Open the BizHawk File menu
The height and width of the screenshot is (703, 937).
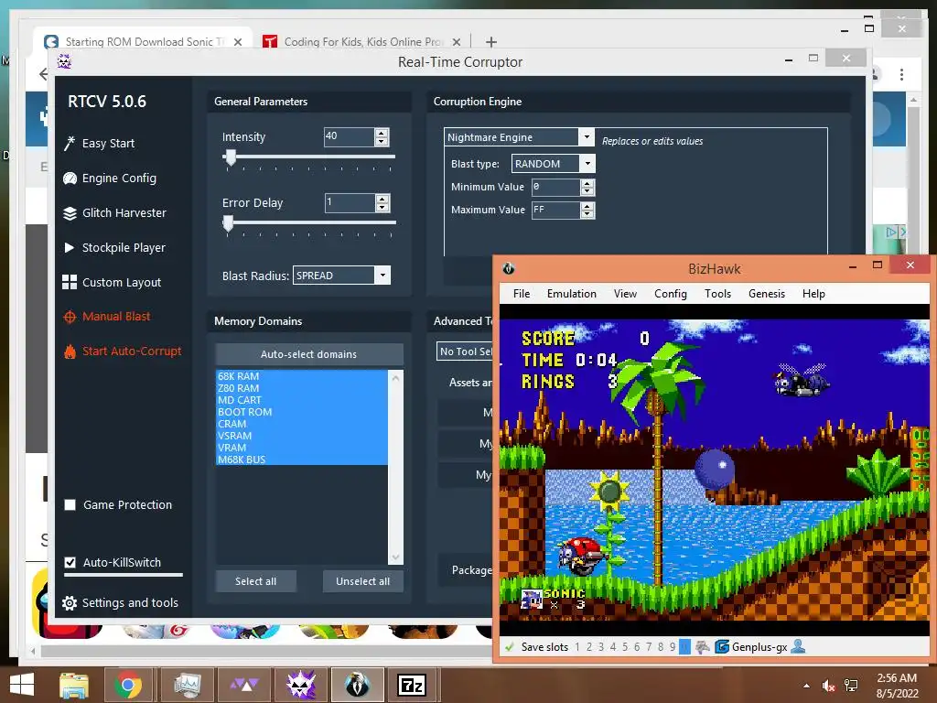(x=522, y=294)
